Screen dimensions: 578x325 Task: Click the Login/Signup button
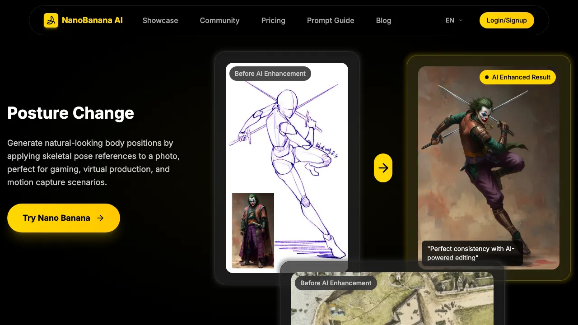pyautogui.click(x=507, y=20)
